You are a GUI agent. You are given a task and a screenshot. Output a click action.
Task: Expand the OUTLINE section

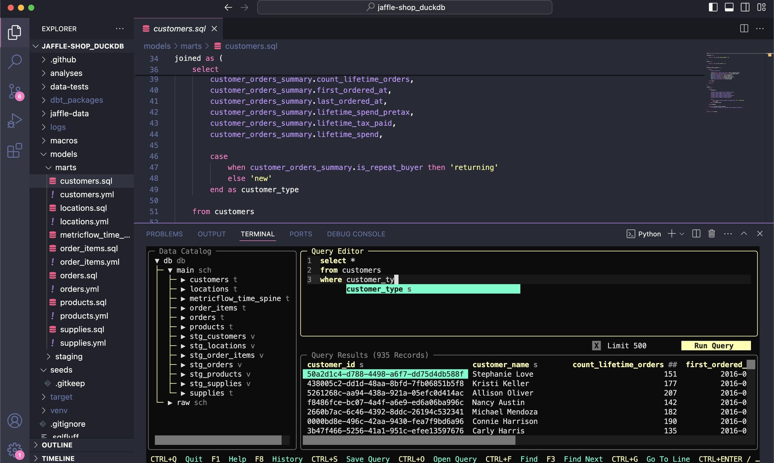(82, 445)
